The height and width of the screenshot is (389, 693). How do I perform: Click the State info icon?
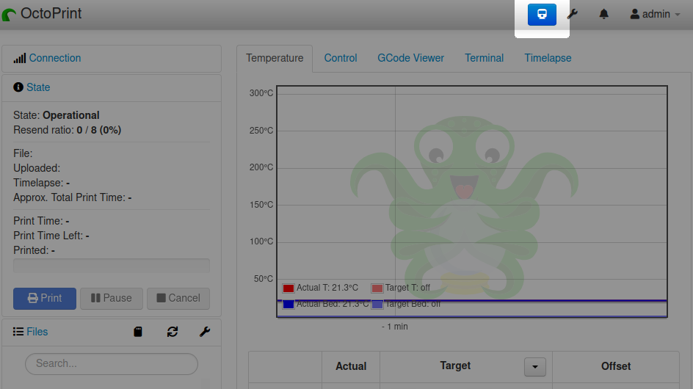click(x=18, y=87)
